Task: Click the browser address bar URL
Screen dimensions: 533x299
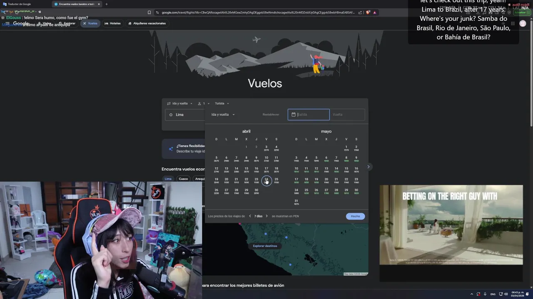Action: pyautogui.click(x=258, y=12)
